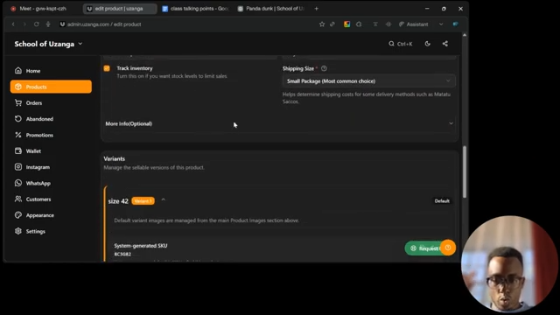Collapse the size 42 variant chevron
Viewport: 560px width, 315px height.
click(x=164, y=200)
